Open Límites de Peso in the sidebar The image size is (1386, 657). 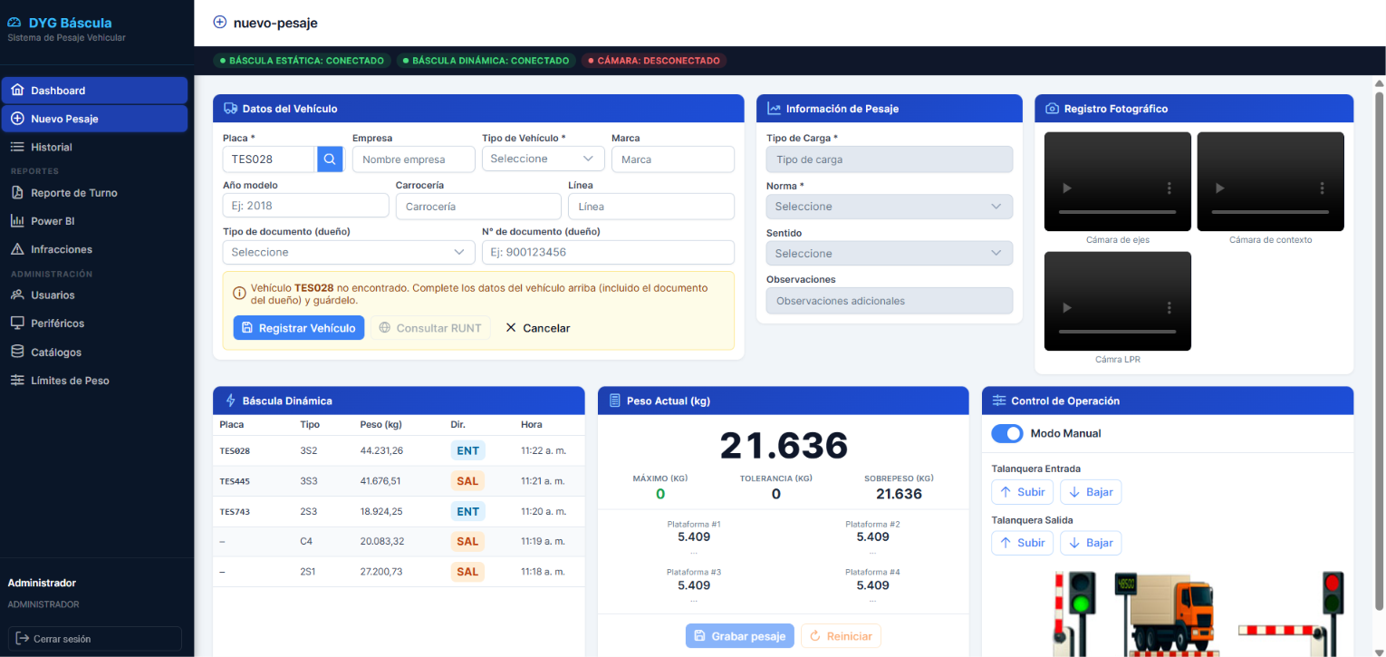[x=94, y=381]
